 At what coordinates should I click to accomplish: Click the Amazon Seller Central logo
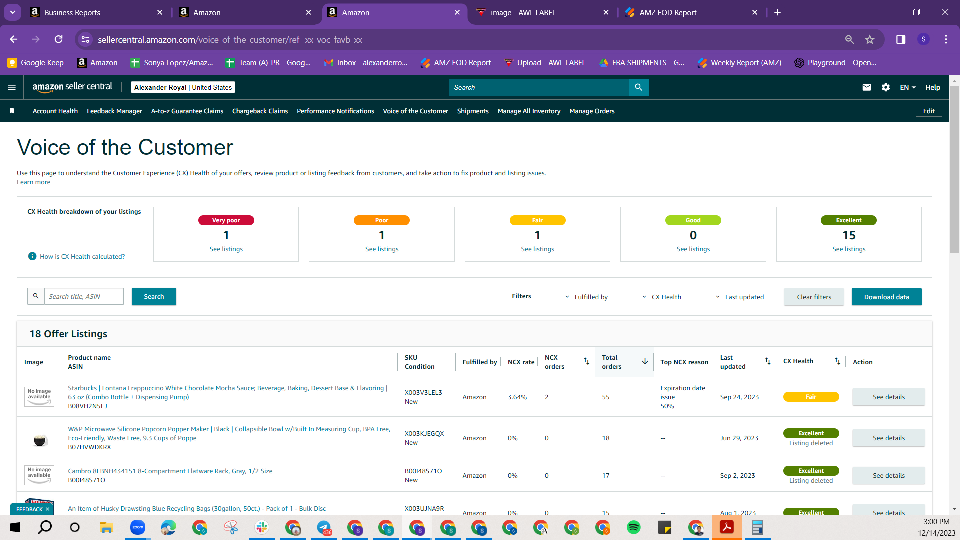click(x=72, y=87)
